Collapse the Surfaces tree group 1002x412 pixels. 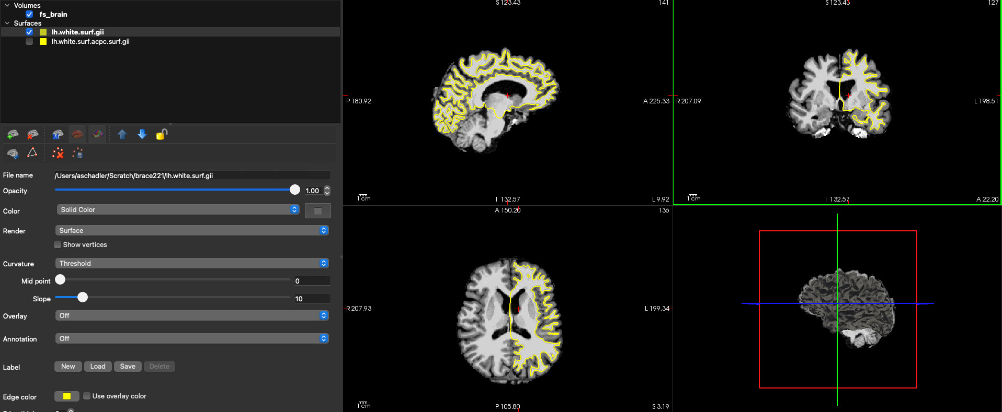pyautogui.click(x=7, y=23)
